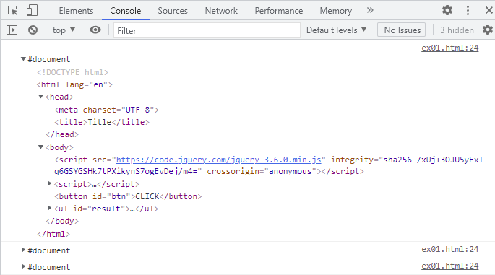The height and width of the screenshot is (275, 495).
Task: Activate the inspect element picker icon
Action: tap(12, 10)
